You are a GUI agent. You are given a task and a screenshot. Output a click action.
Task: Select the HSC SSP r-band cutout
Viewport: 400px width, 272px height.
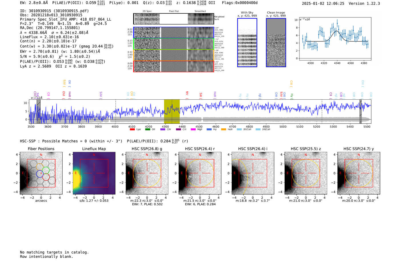(200, 173)
